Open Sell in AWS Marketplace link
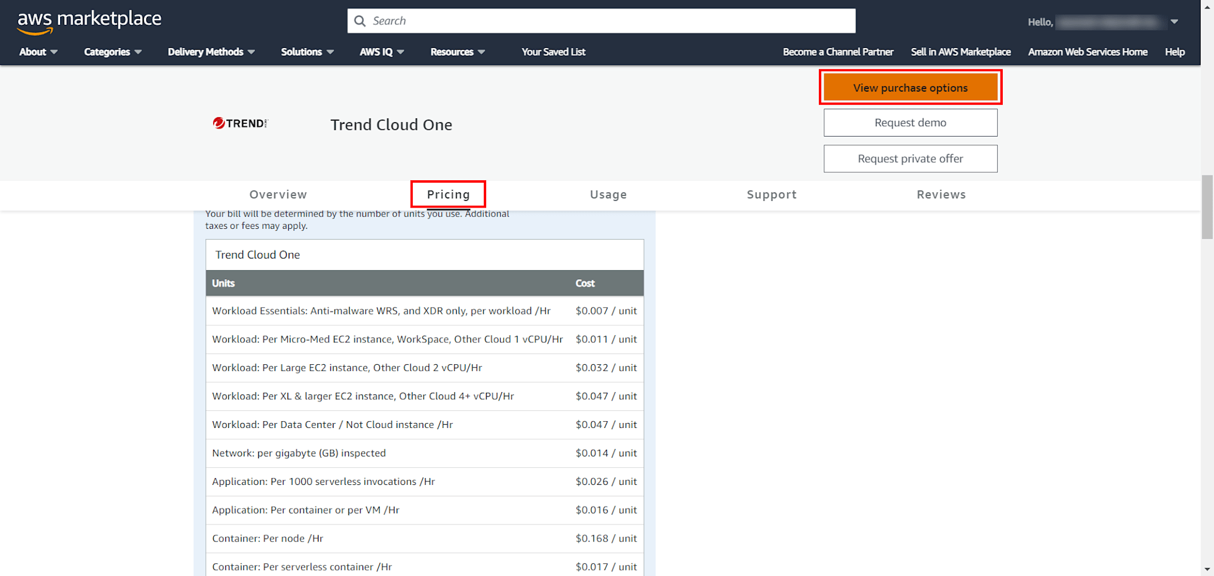 point(961,52)
